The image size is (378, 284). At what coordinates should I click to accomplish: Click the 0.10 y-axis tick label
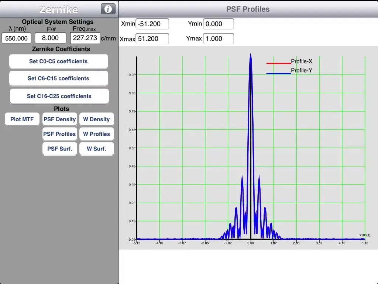coord(132,221)
